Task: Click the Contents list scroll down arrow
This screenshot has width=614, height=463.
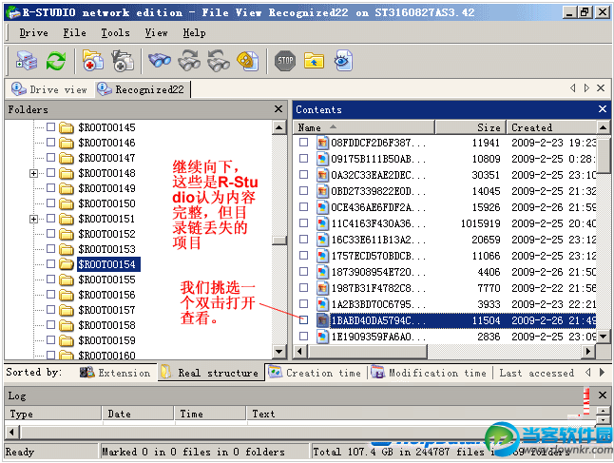Action: (603, 337)
